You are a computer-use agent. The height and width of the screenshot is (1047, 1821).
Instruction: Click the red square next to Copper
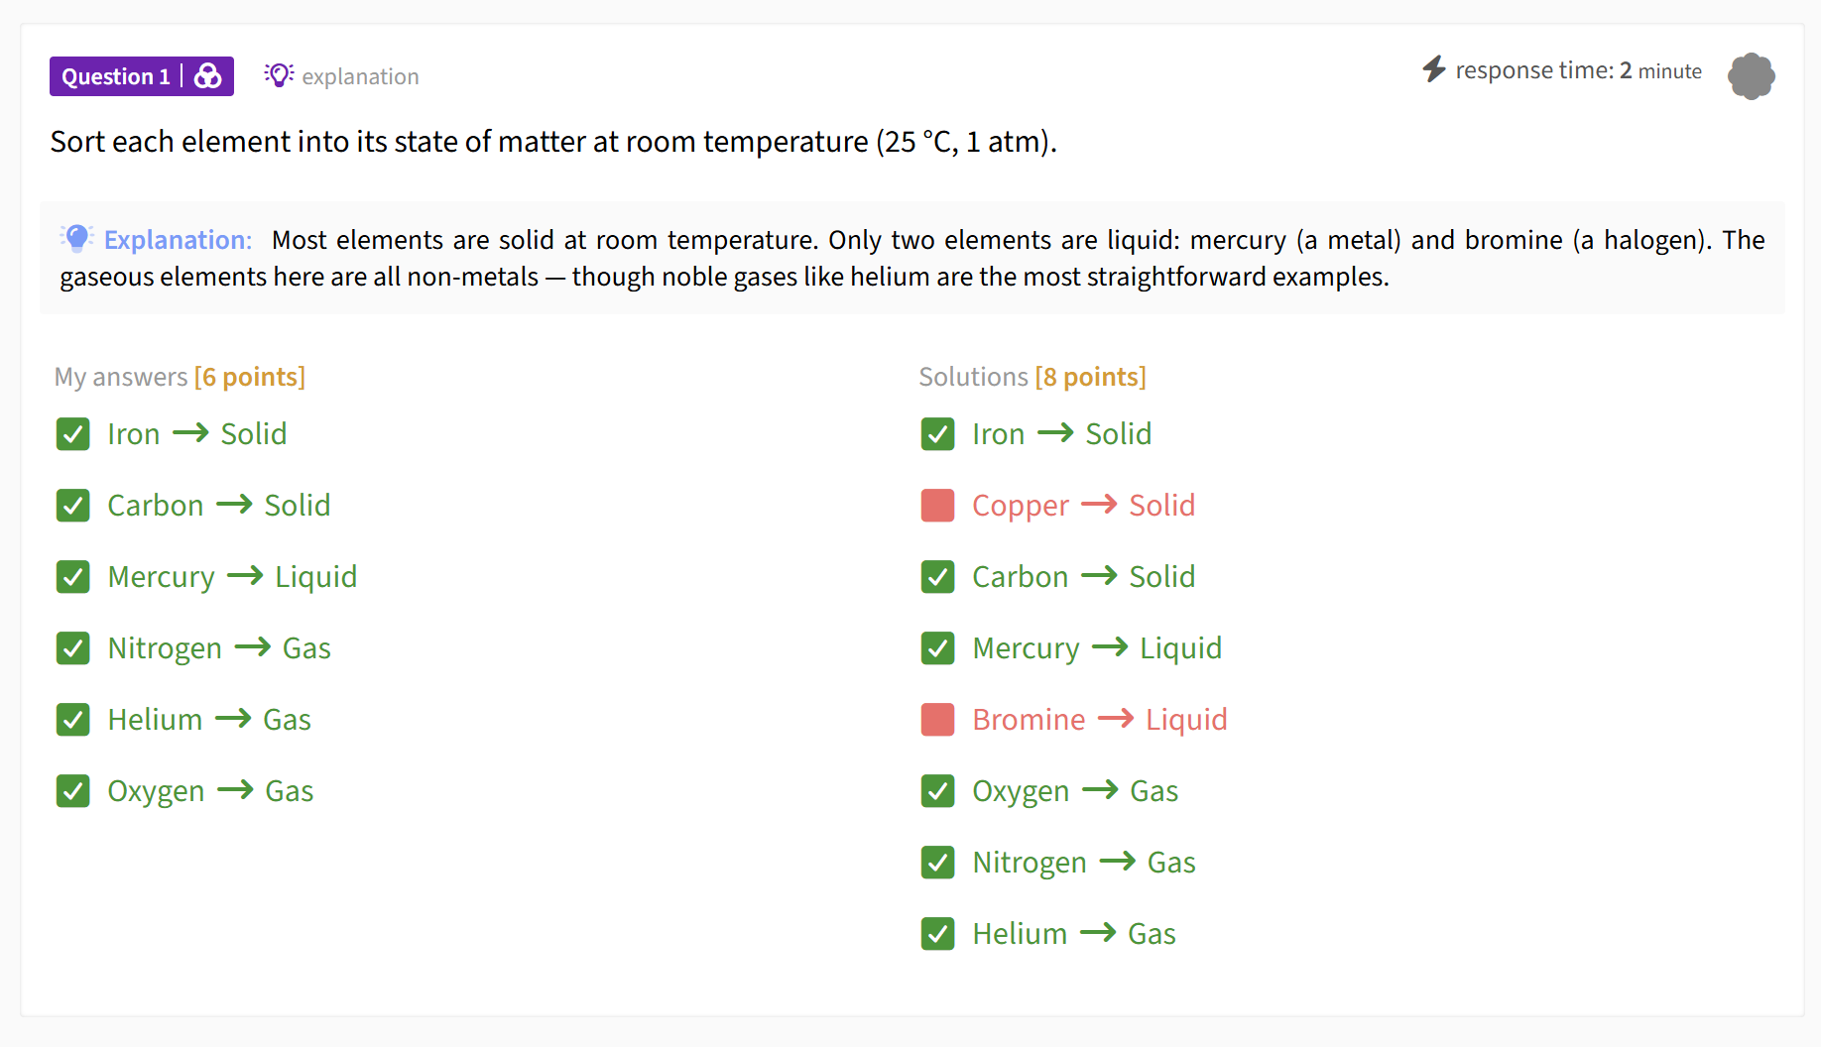pyautogui.click(x=937, y=505)
